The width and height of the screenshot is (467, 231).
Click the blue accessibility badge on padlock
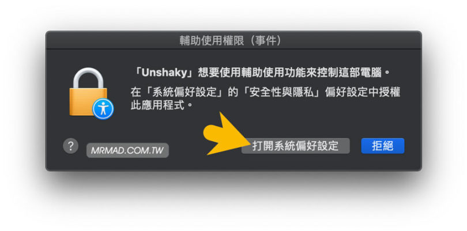103,109
